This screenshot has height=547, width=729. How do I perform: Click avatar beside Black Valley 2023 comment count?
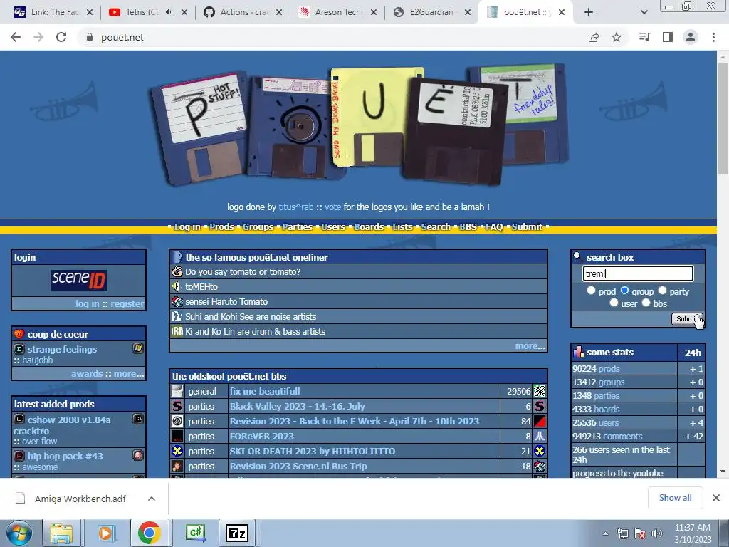pyautogui.click(x=540, y=406)
